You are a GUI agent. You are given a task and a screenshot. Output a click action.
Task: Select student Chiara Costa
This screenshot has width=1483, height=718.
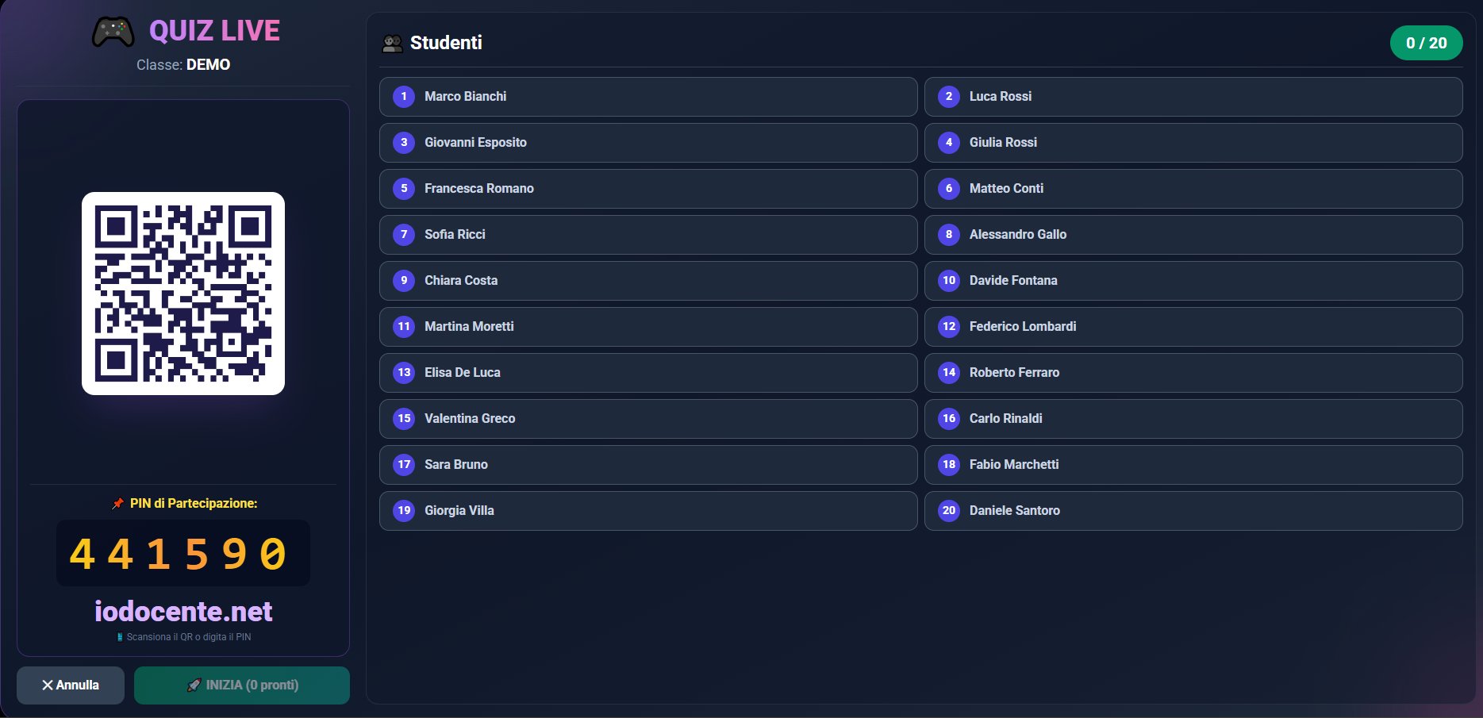tap(647, 280)
